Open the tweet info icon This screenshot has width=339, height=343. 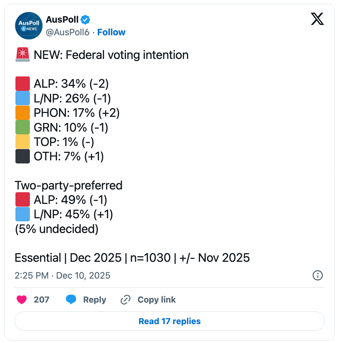[x=318, y=275]
